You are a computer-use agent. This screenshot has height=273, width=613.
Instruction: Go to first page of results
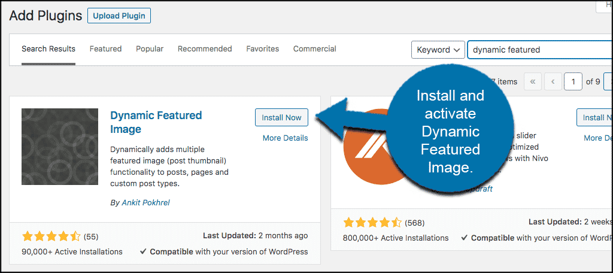tap(533, 82)
